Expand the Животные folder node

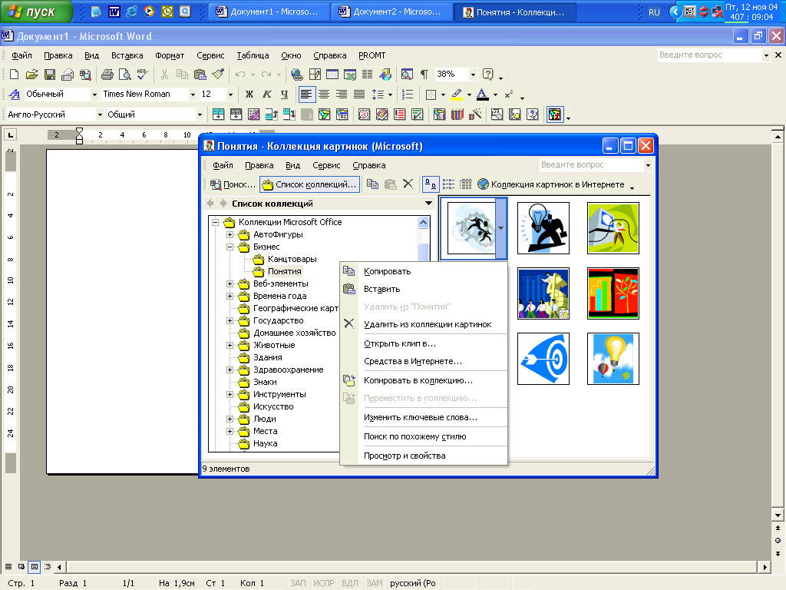230,345
